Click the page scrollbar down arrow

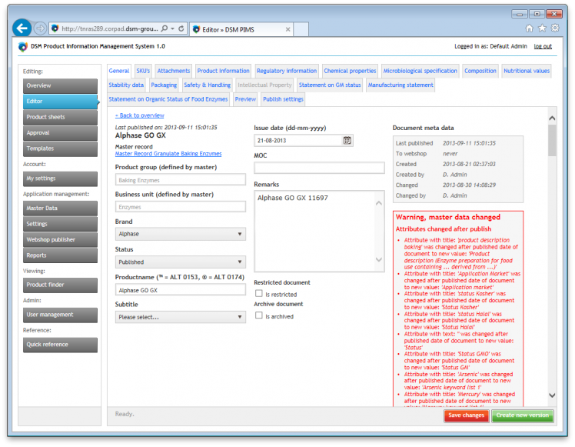pos(552,395)
